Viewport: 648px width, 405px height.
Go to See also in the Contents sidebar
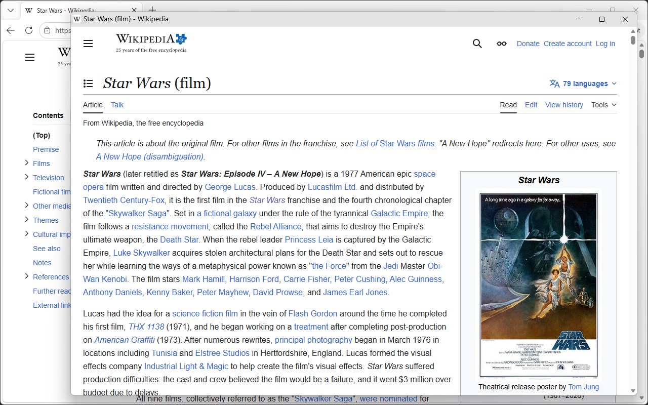coord(47,249)
